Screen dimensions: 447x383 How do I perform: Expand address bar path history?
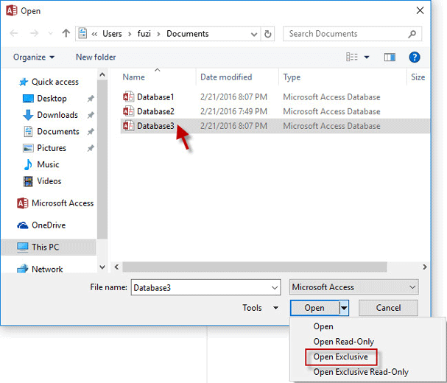click(x=254, y=34)
